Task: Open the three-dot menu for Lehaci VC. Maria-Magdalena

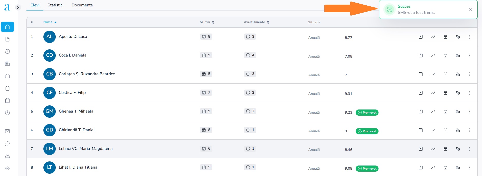Action: click(469, 149)
